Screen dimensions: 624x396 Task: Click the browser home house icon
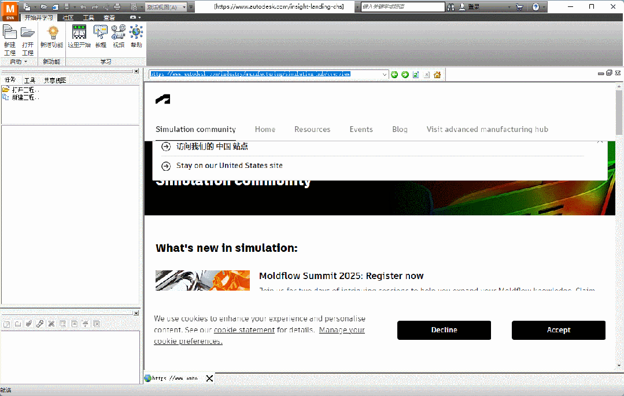pyautogui.click(x=437, y=75)
